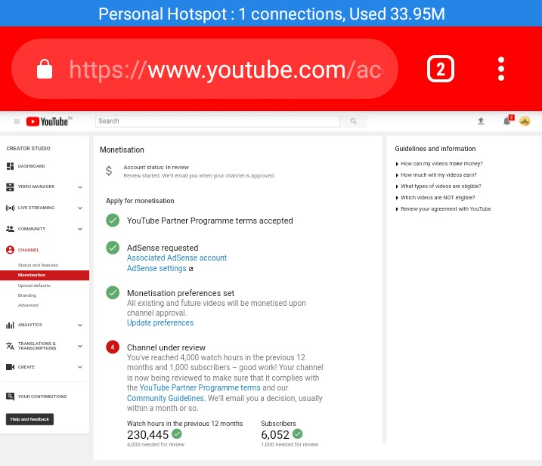Open the hamburger guide menu
Viewport: 542px width, 466px height.
[x=17, y=122]
